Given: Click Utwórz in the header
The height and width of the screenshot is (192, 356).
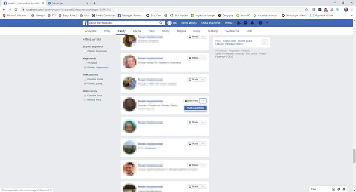Looking at the screenshot, I should 229,23.
